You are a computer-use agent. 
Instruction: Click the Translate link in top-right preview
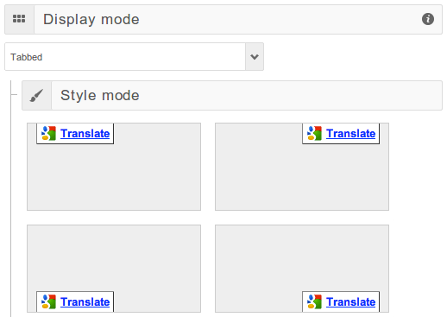tap(351, 134)
